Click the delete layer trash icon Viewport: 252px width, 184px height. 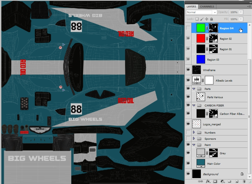click(x=244, y=181)
